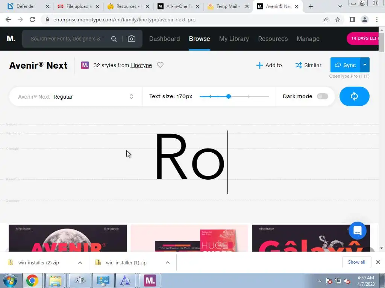Open the Linotype foundry link
The image size is (385, 288).
point(141,65)
